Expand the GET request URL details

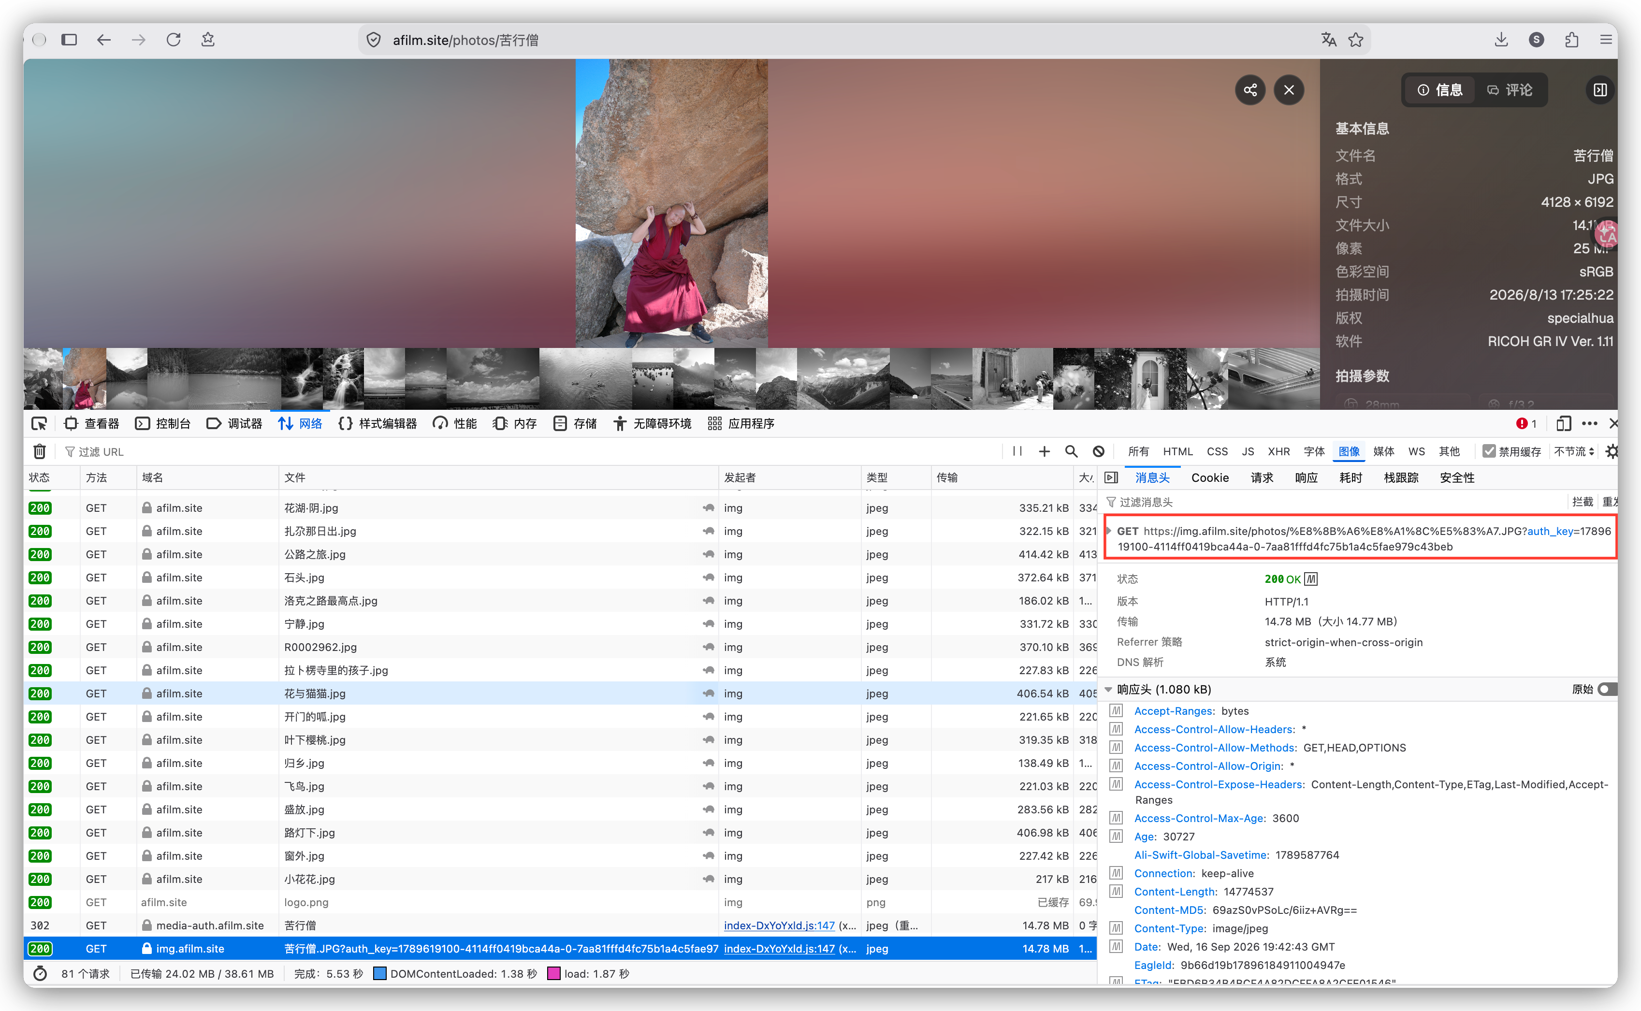coord(1109,531)
